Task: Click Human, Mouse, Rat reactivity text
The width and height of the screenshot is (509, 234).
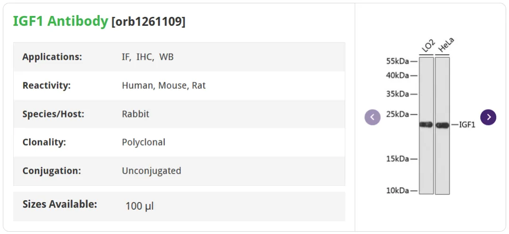Action: (x=164, y=86)
